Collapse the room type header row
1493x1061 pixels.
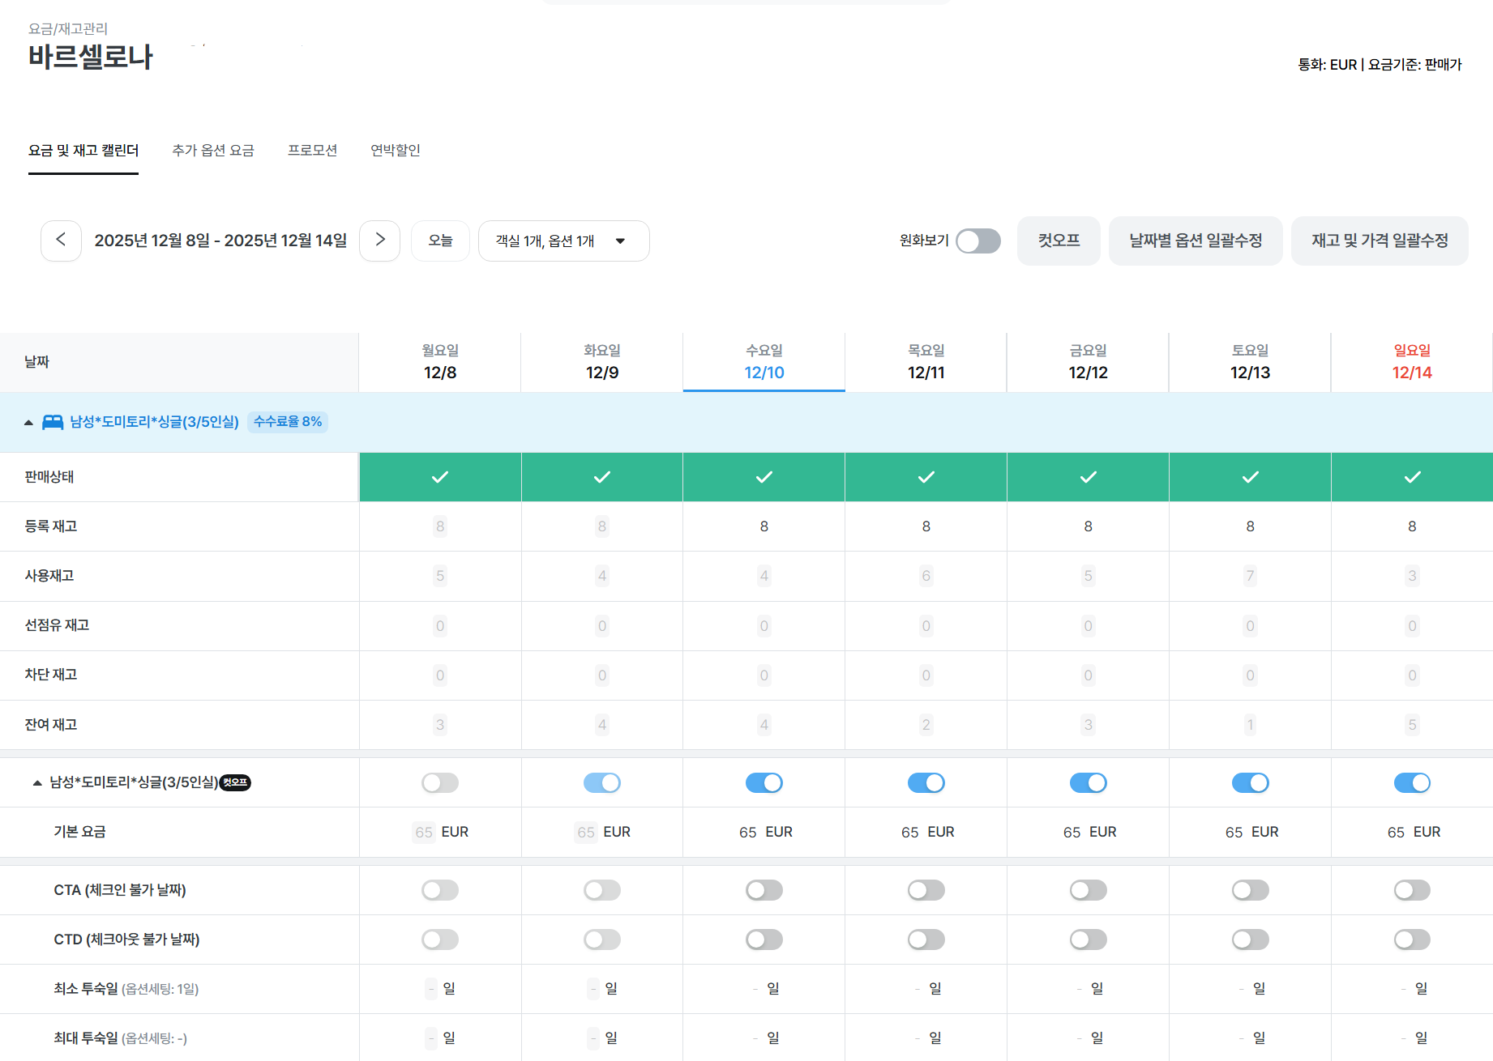click(28, 423)
